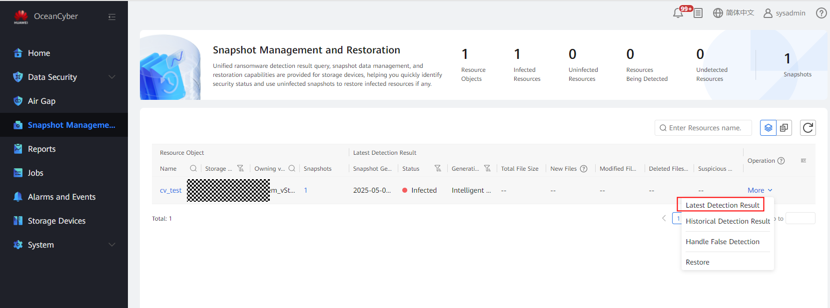Filter the Storage column
Viewport: 830px width, 308px height.
tap(240, 169)
